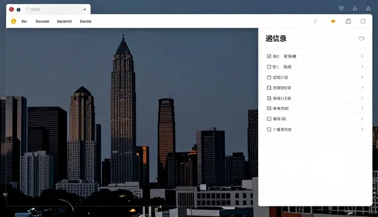Open the lock-shaped icon on the desktop top bar
Image resolution: width=378 pixels, height=217 pixels.
tap(355, 8)
